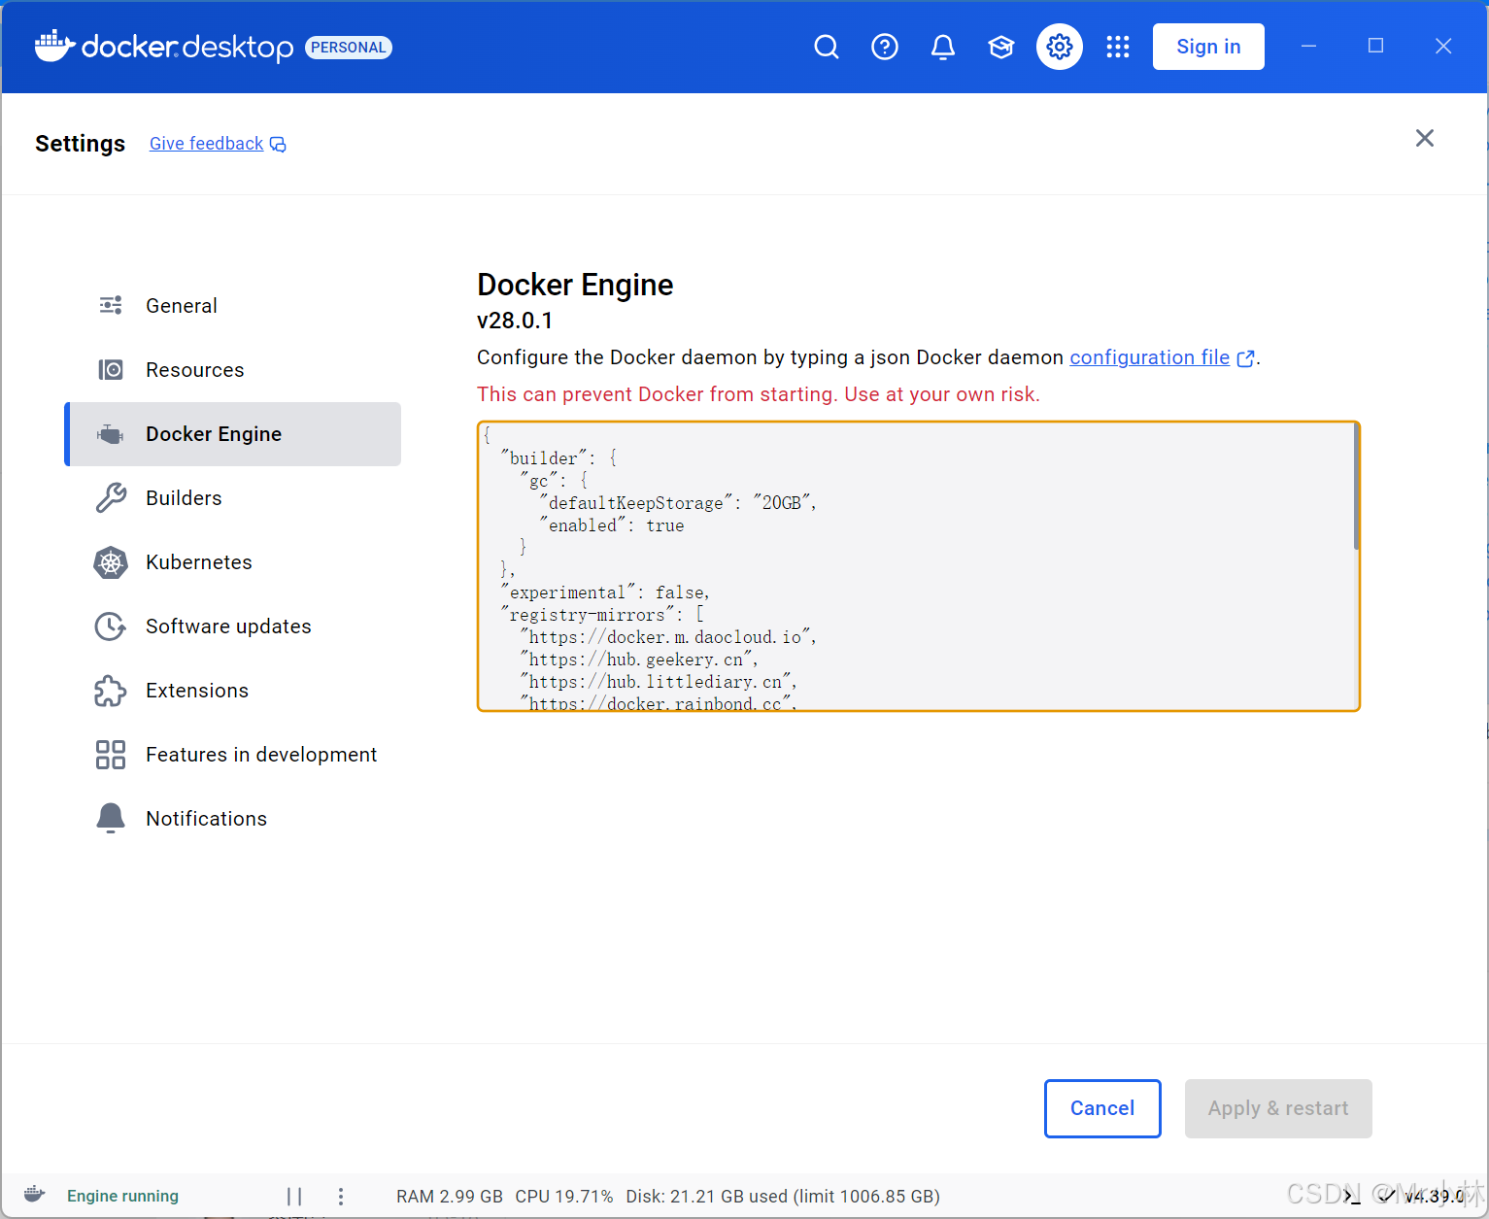This screenshot has width=1489, height=1219.
Task: Open search in the Docker Desktop header
Action: [x=827, y=46]
